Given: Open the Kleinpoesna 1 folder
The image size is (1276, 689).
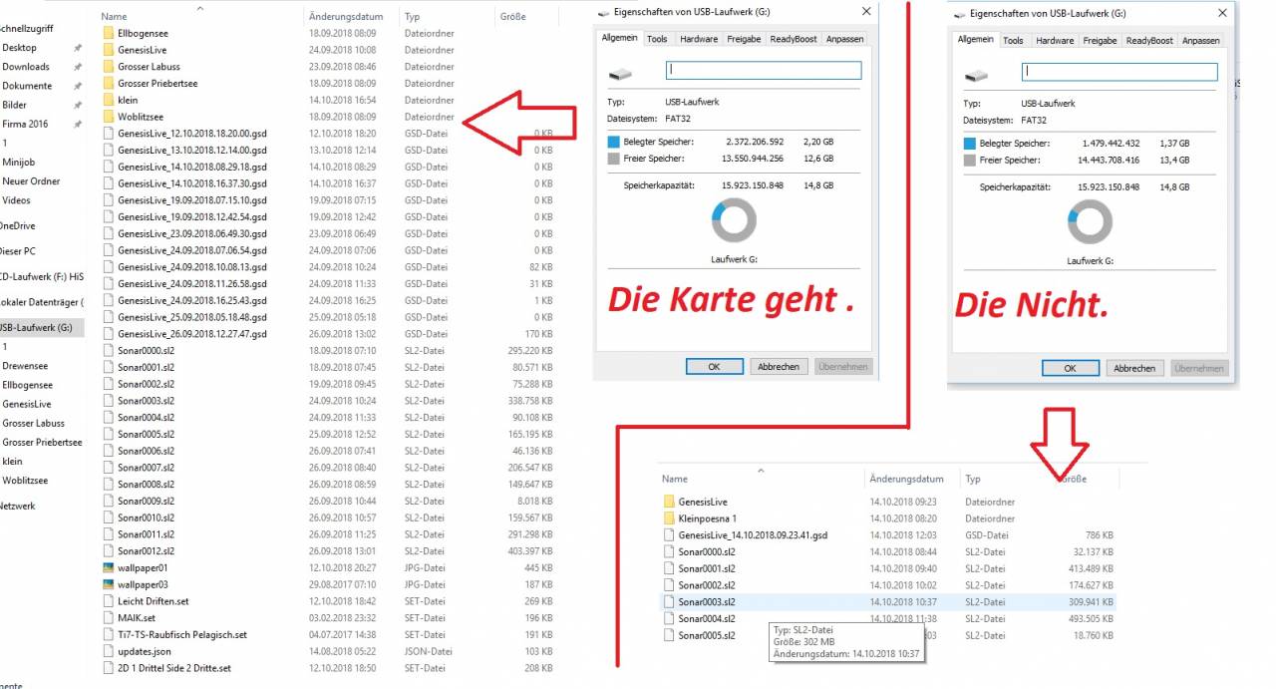Looking at the screenshot, I should pos(707,518).
